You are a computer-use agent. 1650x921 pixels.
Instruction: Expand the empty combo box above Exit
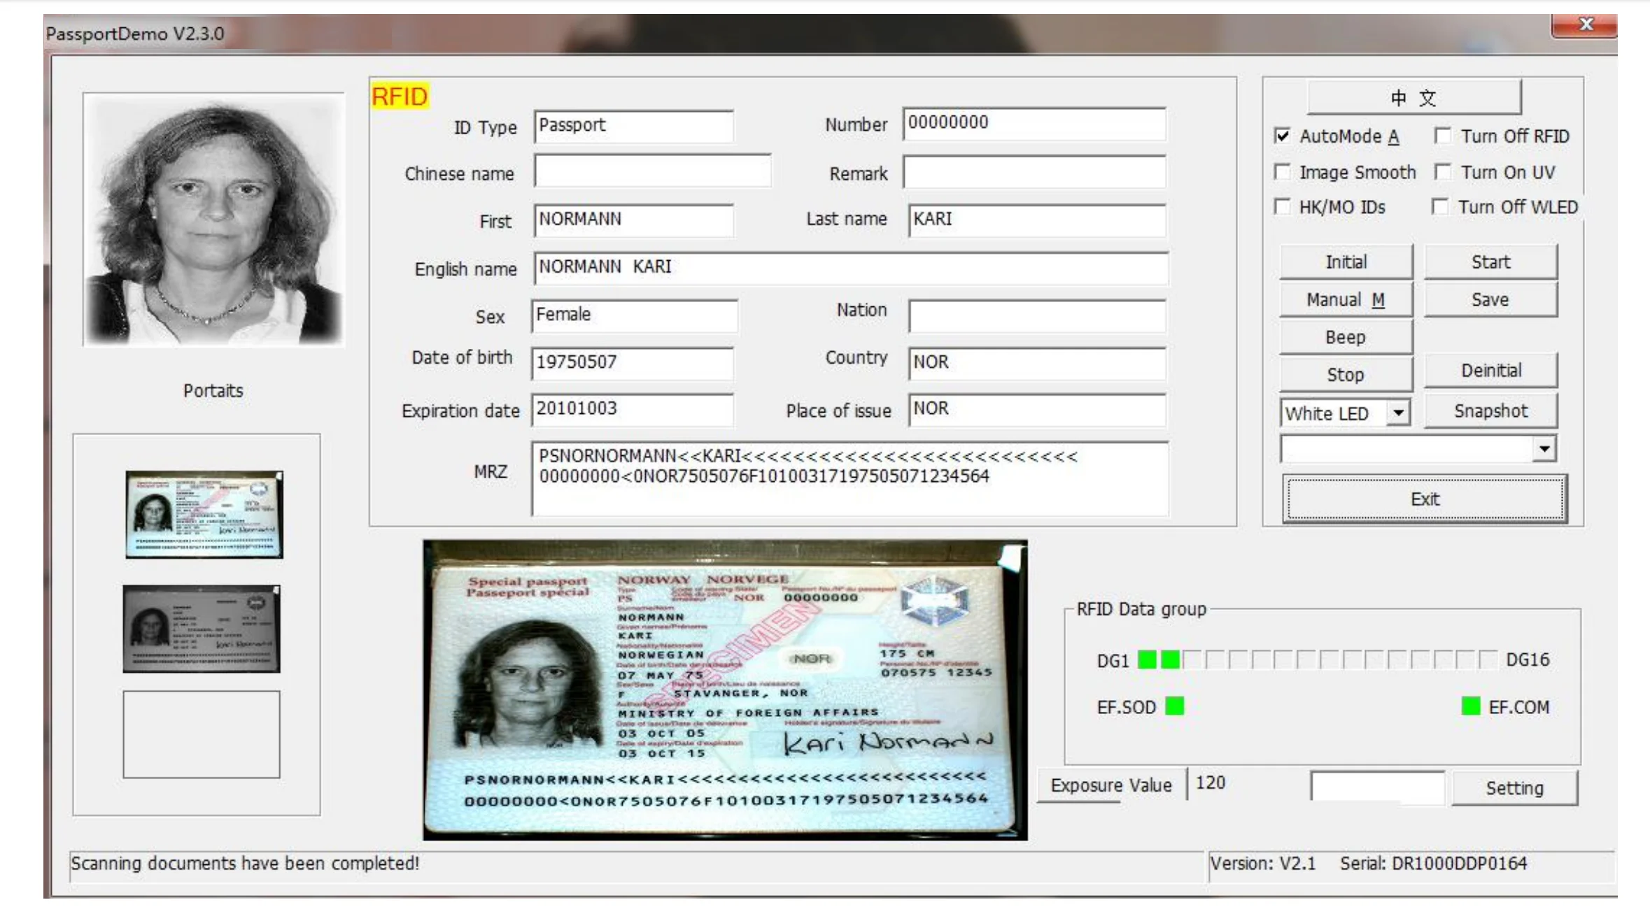tap(1544, 449)
